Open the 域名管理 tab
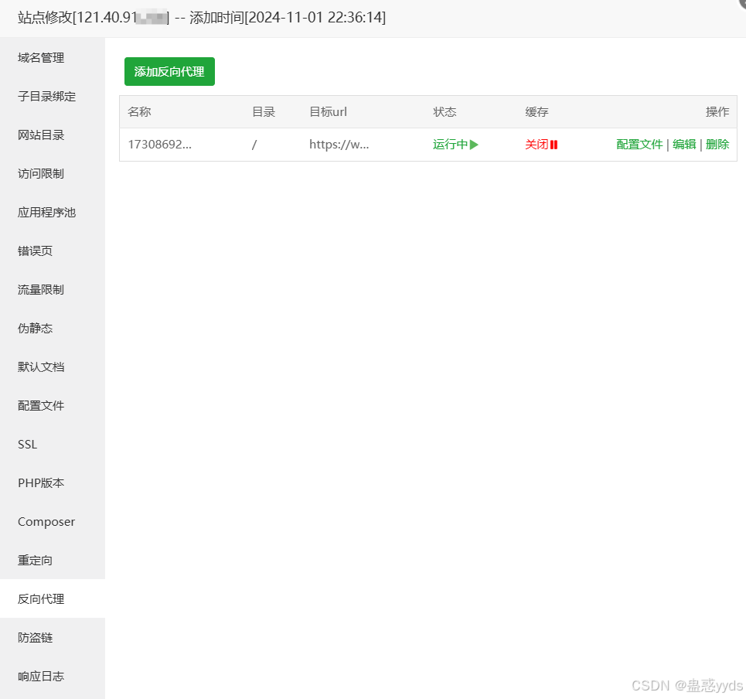 point(53,57)
